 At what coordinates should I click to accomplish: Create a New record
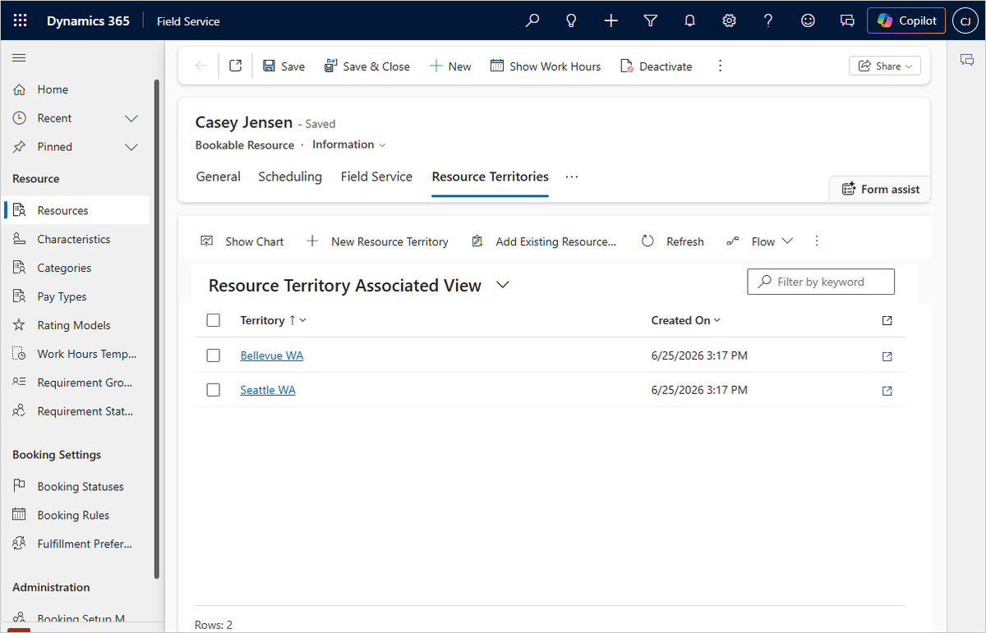pyautogui.click(x=450, y=67)
